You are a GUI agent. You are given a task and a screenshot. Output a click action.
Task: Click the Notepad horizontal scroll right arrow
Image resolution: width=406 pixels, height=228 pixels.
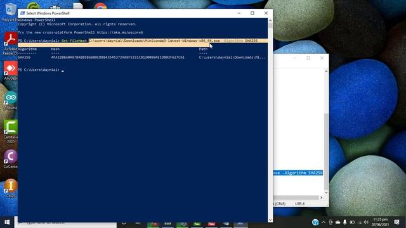click(x=322, y=198)
